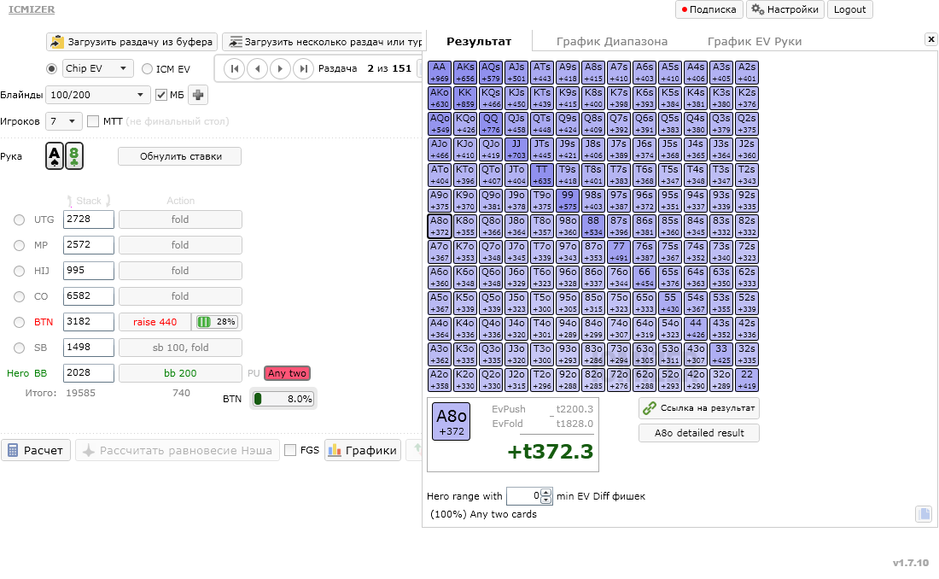
Task: Click Hero BB stack field 2028
Action: (89, 373)
